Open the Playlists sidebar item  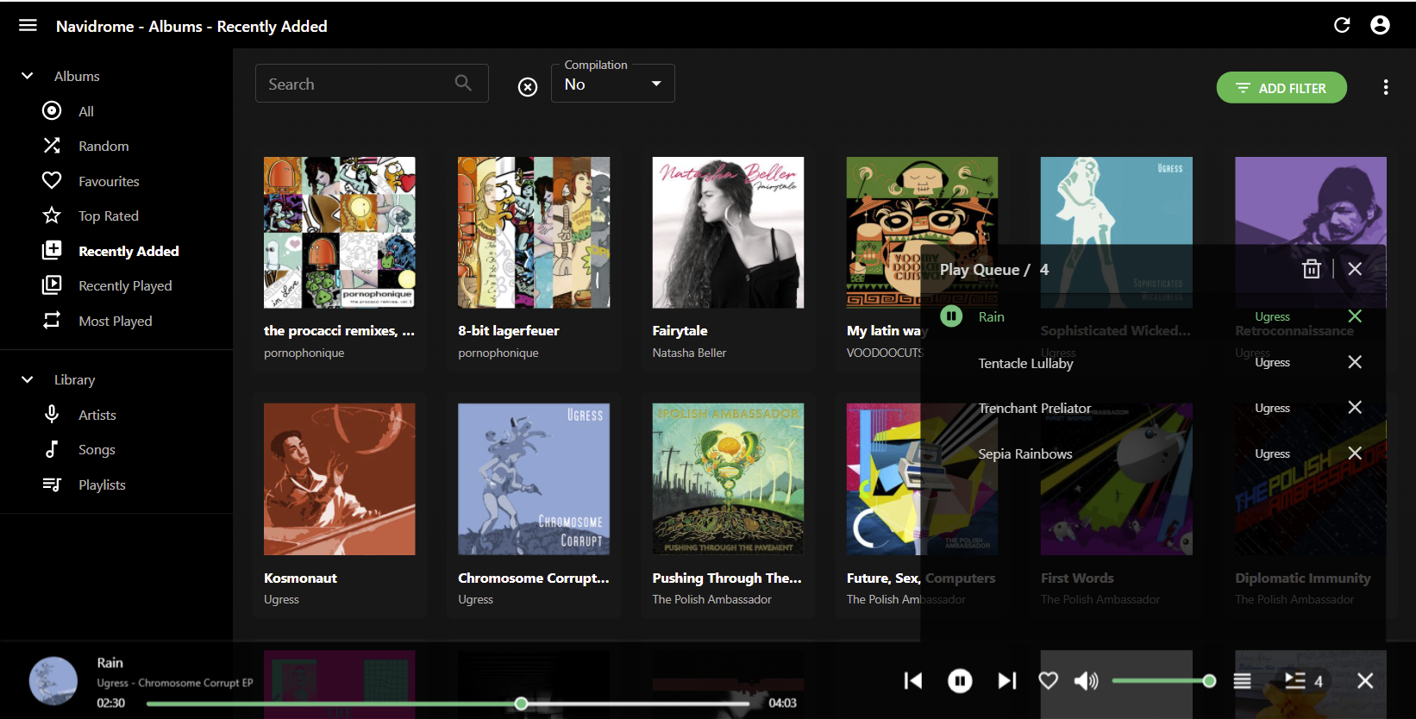(102, 485)
